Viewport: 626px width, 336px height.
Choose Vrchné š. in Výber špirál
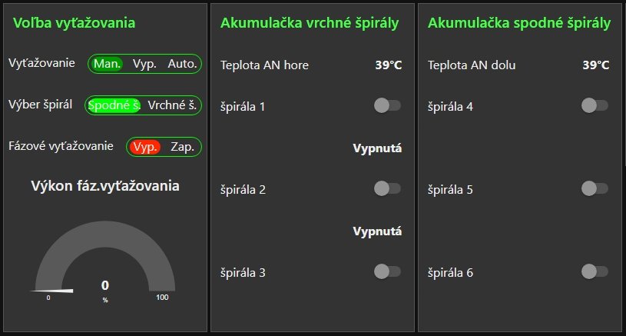click(x=172, y=105)
